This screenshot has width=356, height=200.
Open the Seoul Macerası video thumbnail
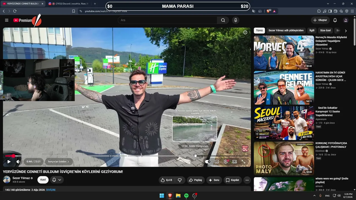coord(284,123)
